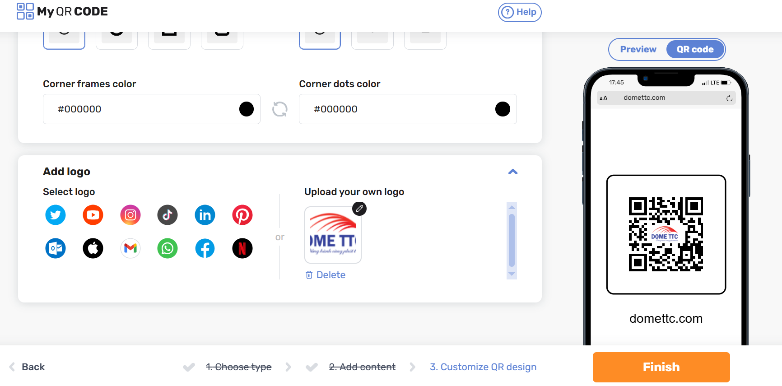Edit the corner dots color hex field
Viewport: 782px width, 386px height.
[408, 109]
